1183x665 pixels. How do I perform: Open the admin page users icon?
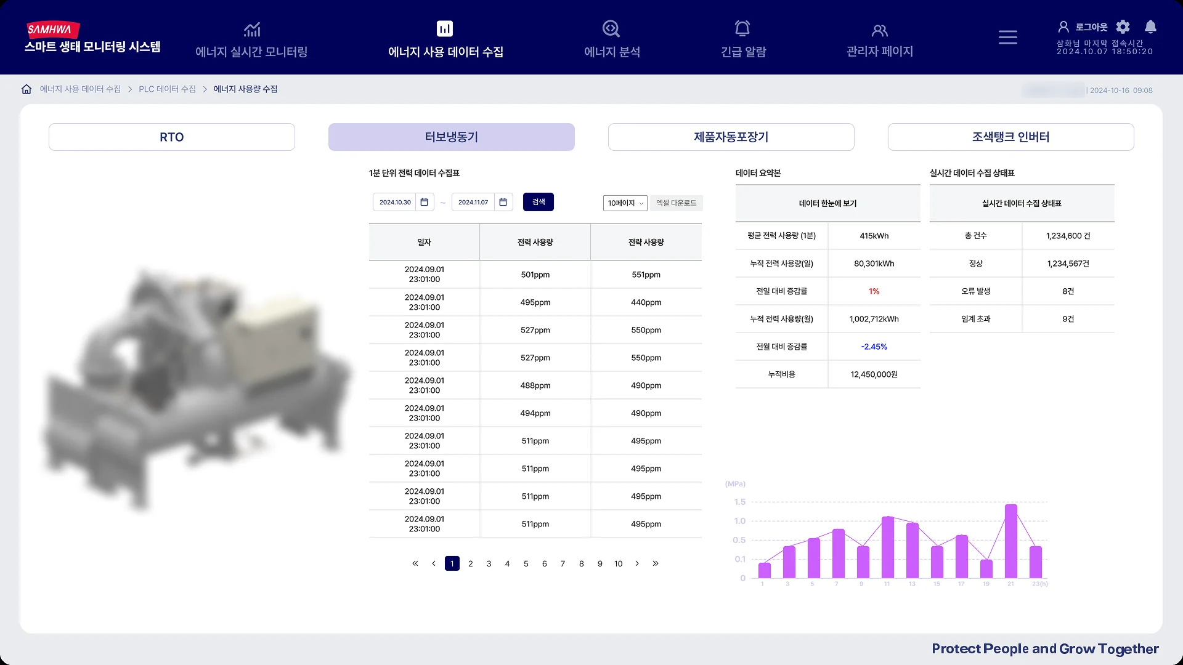[x=880, y=30]
